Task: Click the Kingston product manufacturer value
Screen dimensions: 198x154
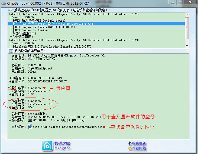Action: (x=34, y=101)
